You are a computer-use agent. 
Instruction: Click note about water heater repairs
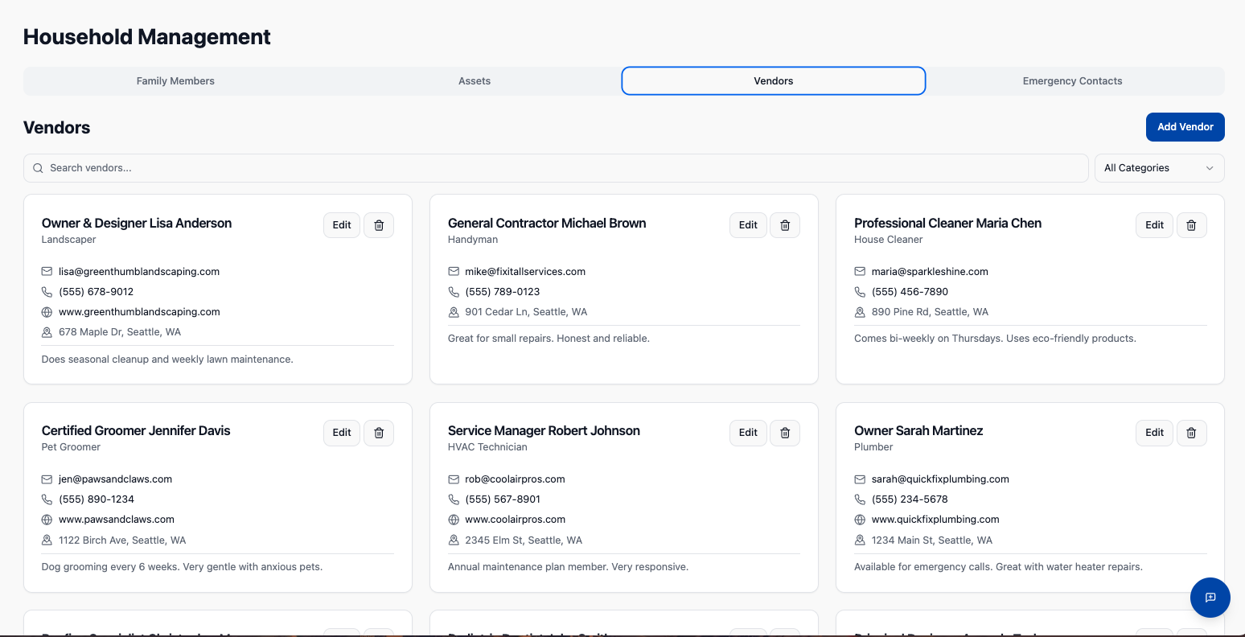pyautogui.click(x=998, y=567)
